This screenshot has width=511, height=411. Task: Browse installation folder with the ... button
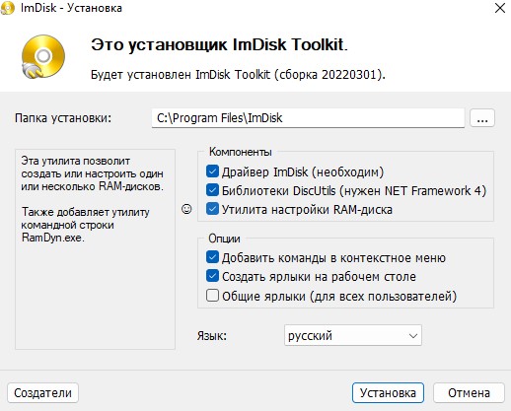pyautogui.click(x=482, y=118)
